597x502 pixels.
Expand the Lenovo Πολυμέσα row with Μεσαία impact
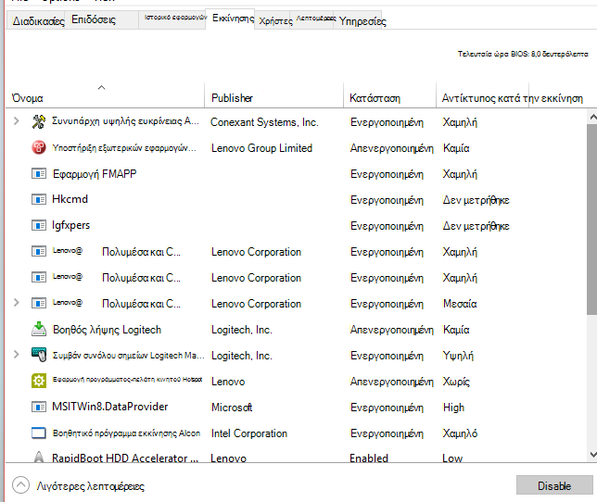pyautogui.click(x=16, y=303)
